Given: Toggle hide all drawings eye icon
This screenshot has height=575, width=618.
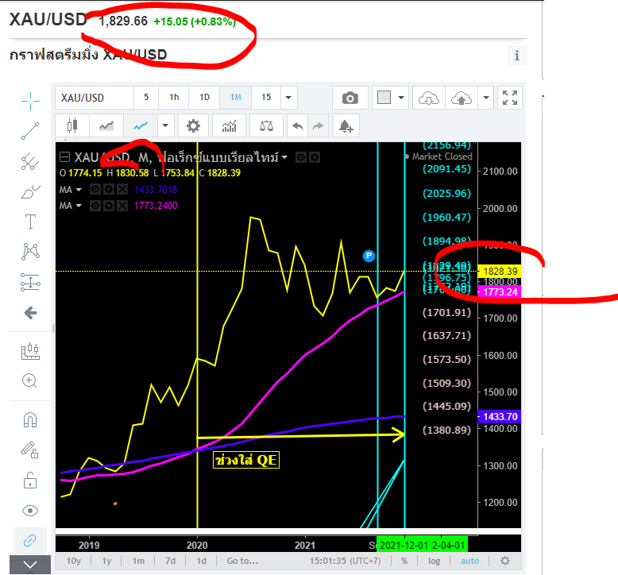Looking at the screenshot, I should pos(30,511).
